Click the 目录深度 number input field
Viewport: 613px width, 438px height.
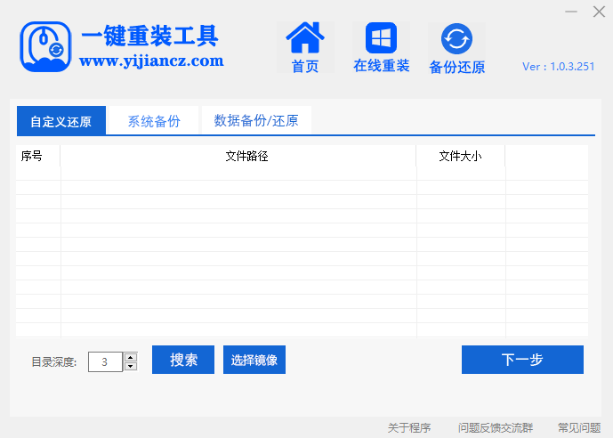tap(106, 361)
